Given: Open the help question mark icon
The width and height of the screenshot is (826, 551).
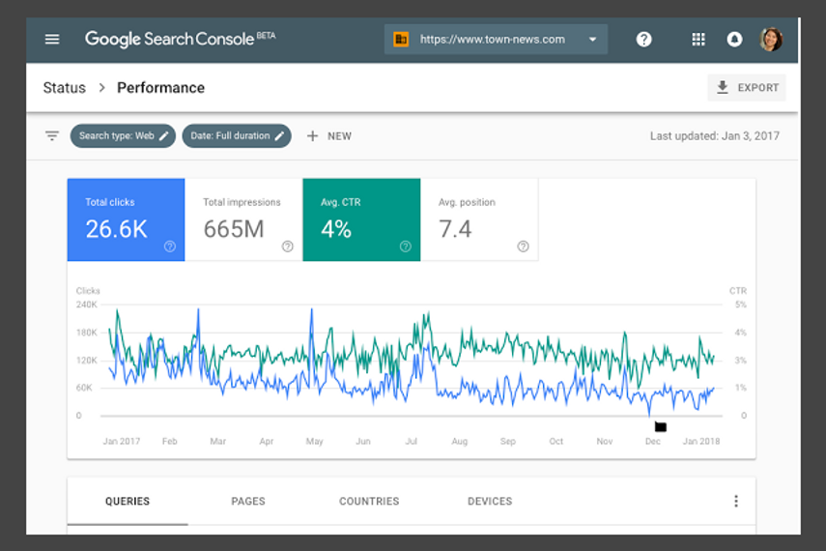Looking at the screenshot, I should point(643,40).
